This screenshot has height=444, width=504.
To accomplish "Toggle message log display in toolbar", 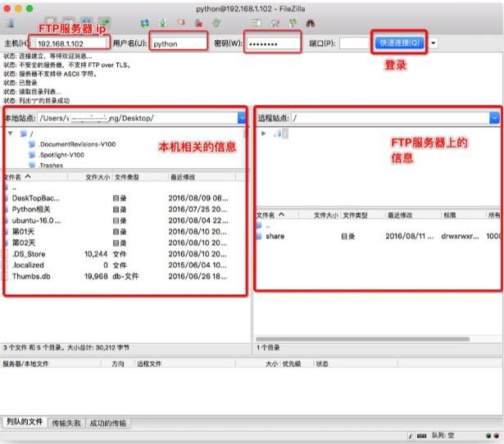I will (51, 24).
